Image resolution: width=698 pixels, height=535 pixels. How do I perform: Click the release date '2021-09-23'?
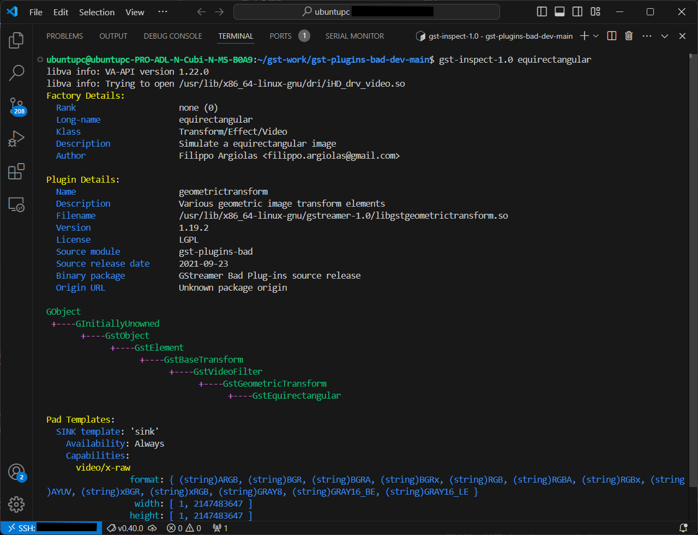[203, 263]
